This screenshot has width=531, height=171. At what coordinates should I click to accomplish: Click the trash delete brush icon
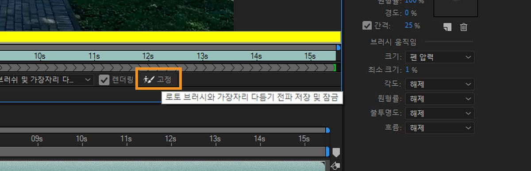463,27
